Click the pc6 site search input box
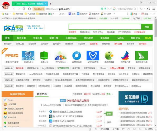 click(x=105, y=27)
